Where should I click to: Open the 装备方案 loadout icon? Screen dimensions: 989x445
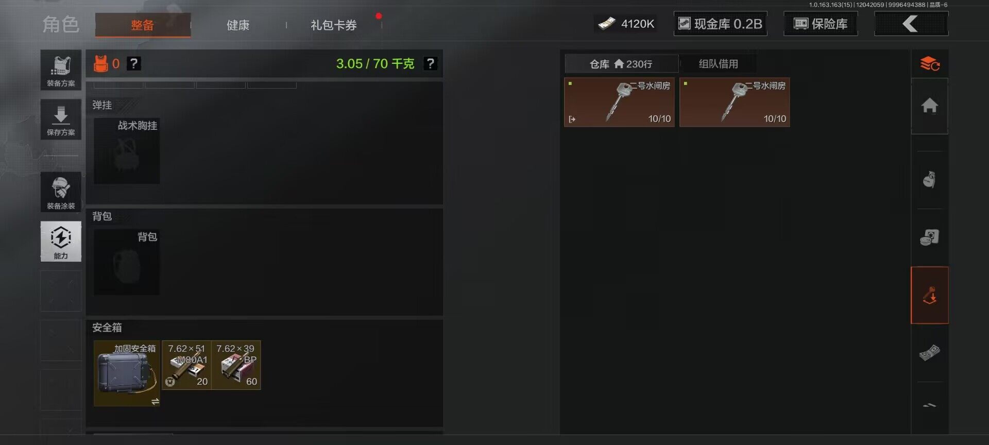[x=61, y=70]
